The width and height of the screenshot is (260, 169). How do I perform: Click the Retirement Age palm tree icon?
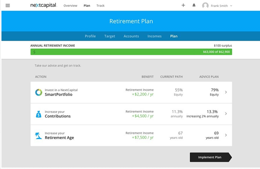point(38,135)
